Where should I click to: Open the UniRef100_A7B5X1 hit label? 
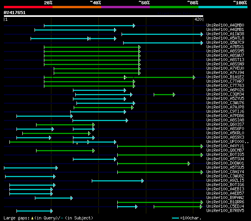click(225, 47)
